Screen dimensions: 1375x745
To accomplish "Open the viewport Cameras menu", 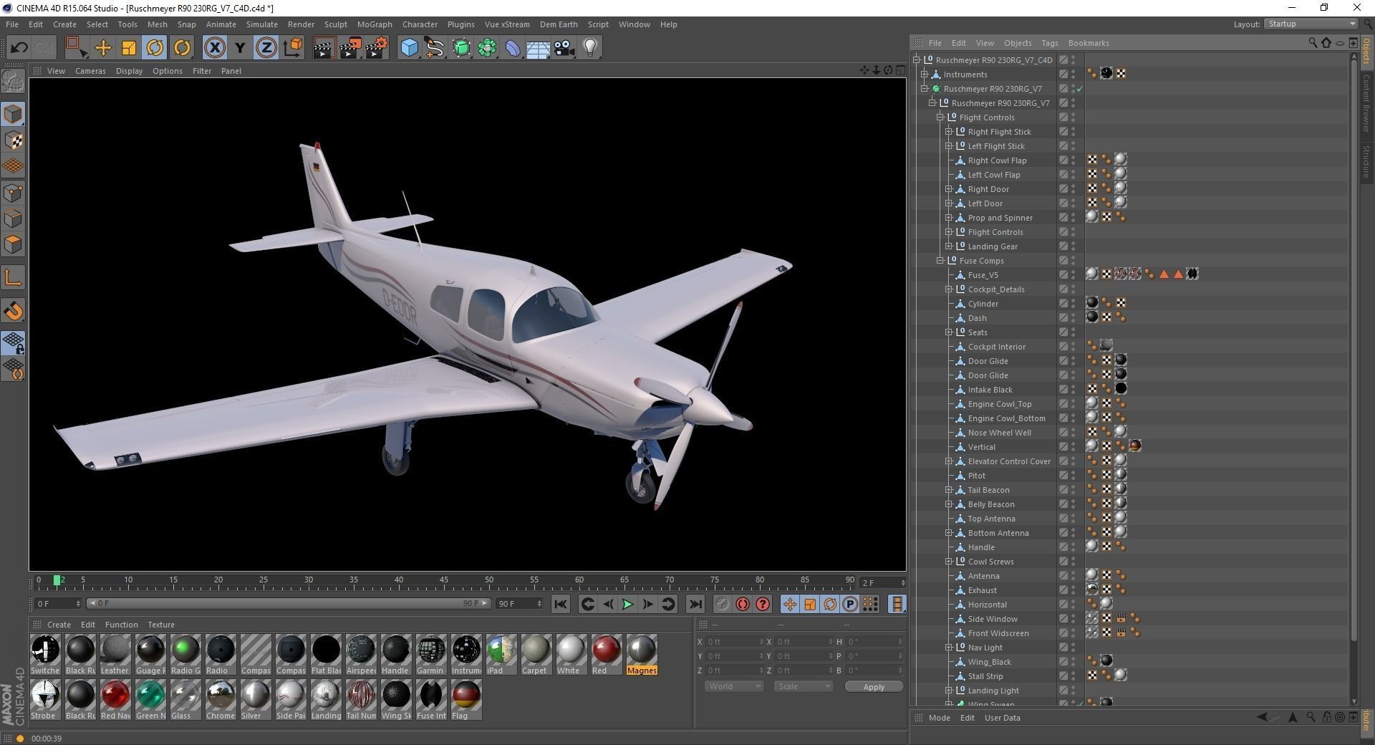I will tap(90, 71).
